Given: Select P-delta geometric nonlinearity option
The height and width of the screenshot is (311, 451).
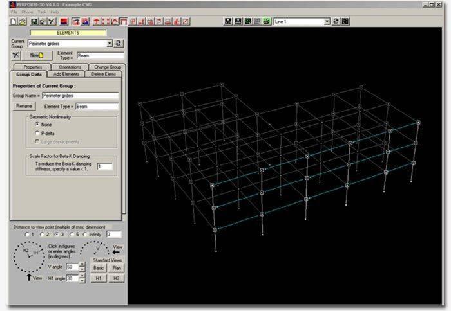Looking at the screenshot, I should click(x=37, y=133).
